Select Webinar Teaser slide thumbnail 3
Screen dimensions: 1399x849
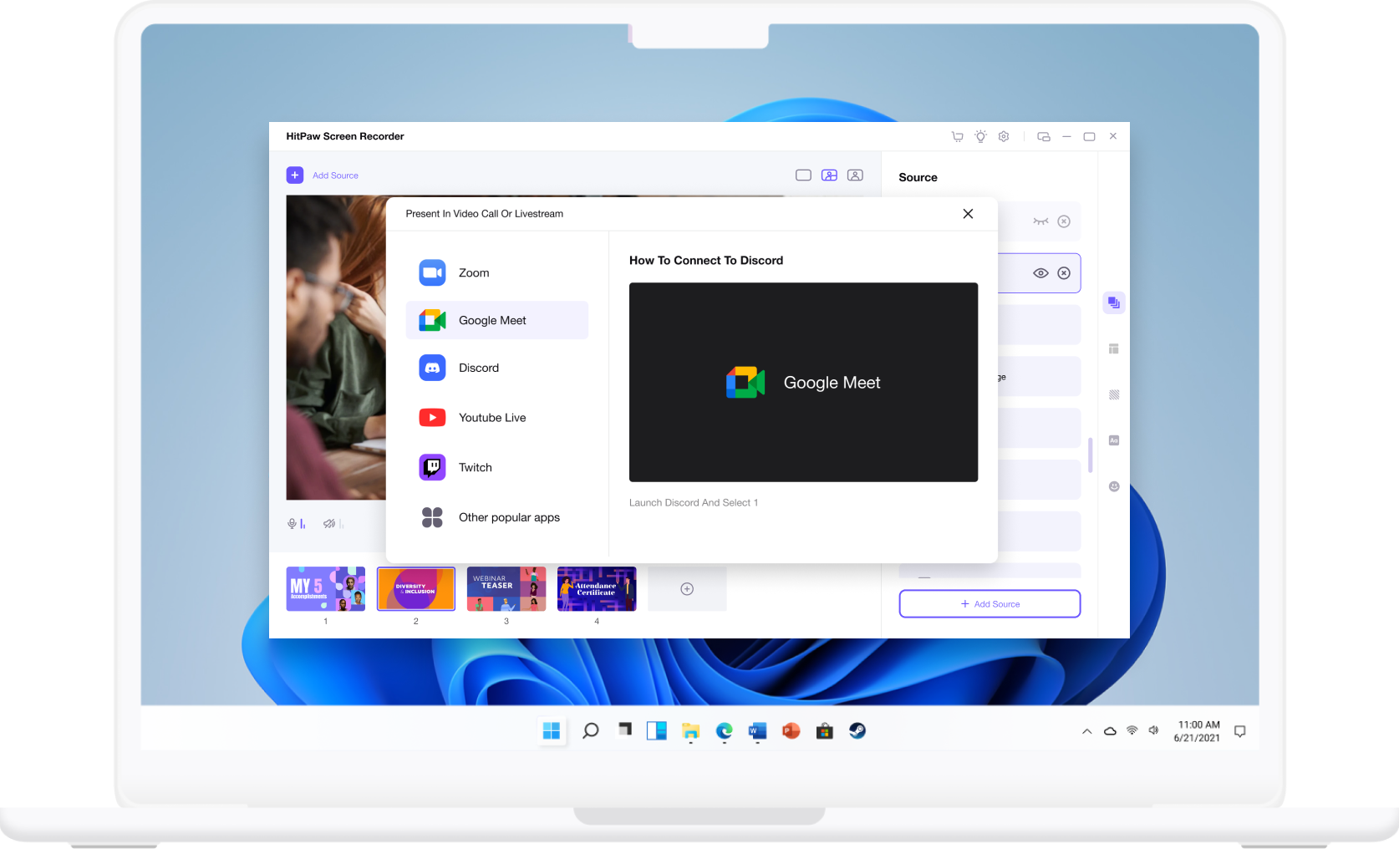point(506,589)
